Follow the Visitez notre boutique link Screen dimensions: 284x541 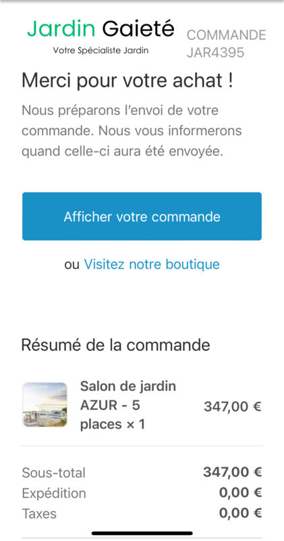(x=152, y=264)
